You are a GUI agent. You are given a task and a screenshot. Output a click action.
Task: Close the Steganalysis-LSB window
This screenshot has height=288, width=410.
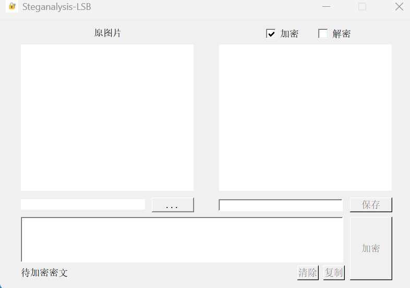click(x=399, y=7)
